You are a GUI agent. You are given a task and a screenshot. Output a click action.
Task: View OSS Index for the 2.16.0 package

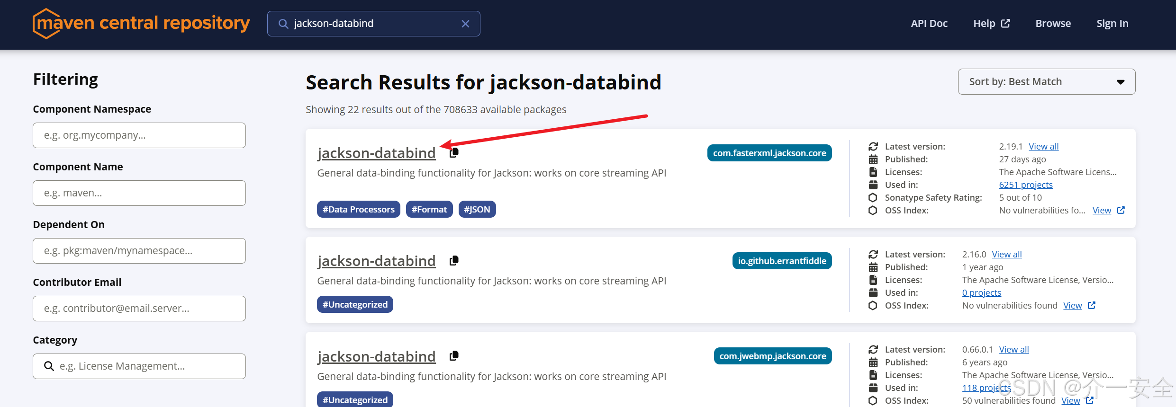(x=1073, y=305)
